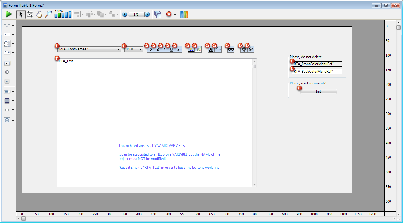Click the Url button in rich text bar
The width and height of the screenshot is (403, 223).
click(x=211, y=50)
